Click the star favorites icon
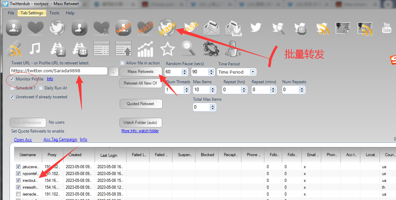This screenshot has height=200, width=396. pyautogui.click(x=167, y=49)
